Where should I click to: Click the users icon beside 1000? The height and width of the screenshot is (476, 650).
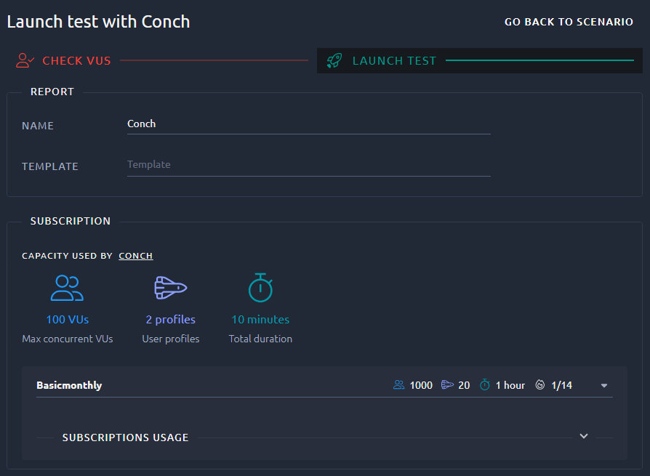pyautogui.click(x=398, y=385)
